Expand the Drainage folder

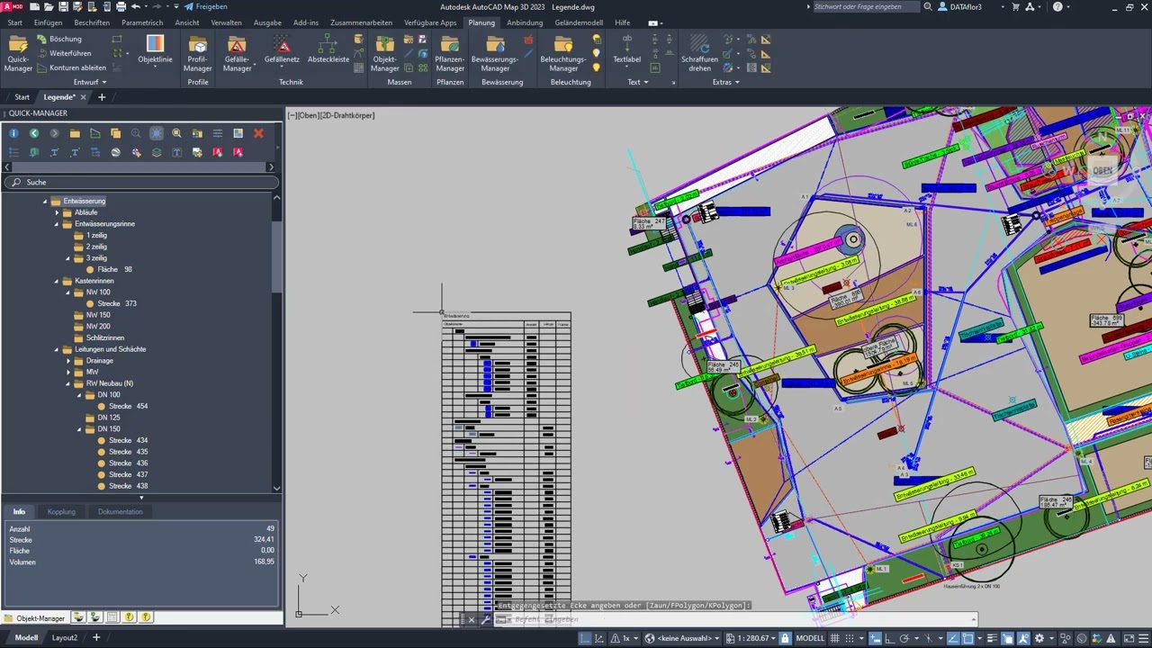pos(68,361)
